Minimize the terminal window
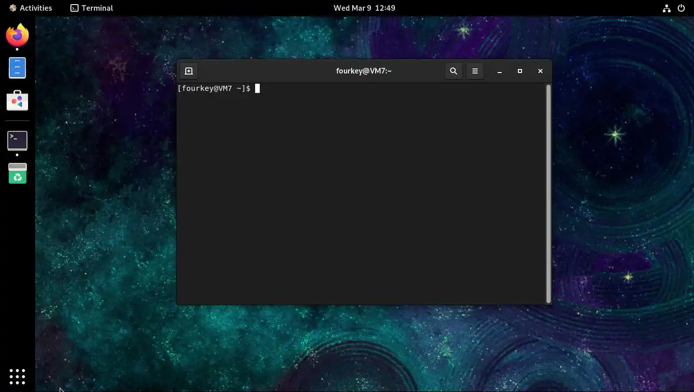 point(500,71)
